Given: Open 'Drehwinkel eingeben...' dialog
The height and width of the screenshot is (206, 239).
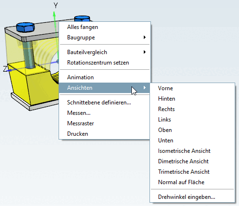Looking at the screenshot, I should 192,197.
